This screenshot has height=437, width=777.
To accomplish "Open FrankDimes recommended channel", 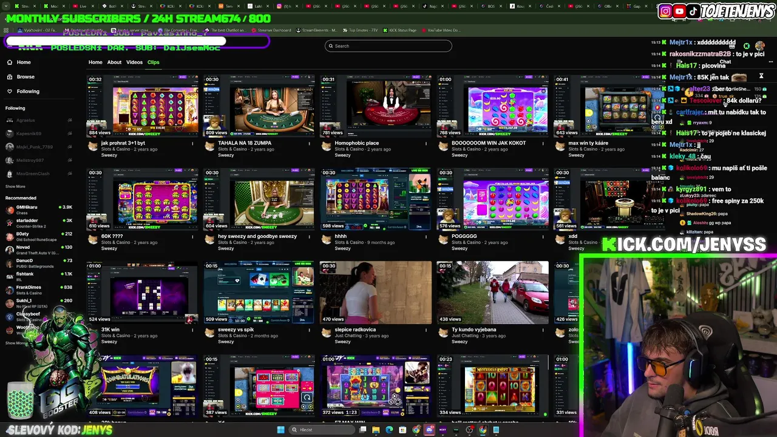I will pos(38,290).
